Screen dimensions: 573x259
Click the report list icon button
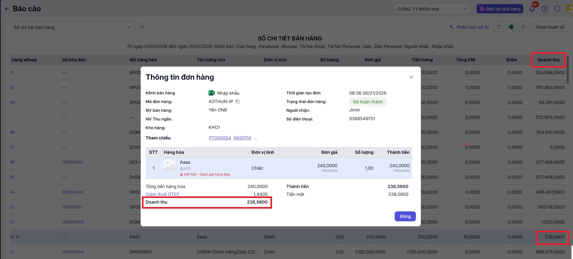(142, 27)
